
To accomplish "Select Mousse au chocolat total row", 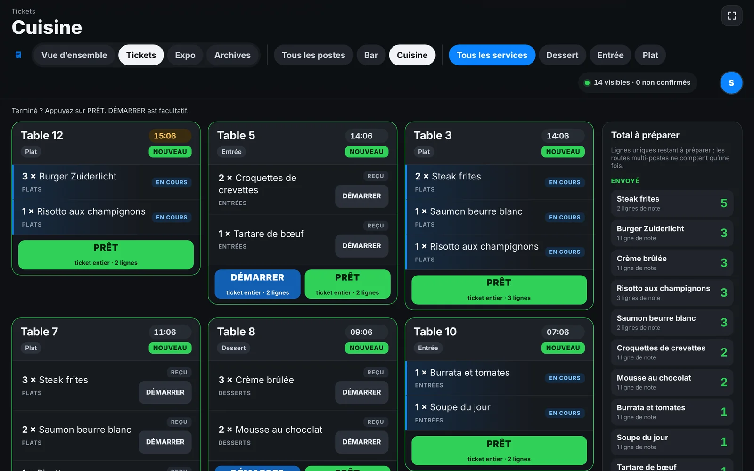I will pos(672,382).
